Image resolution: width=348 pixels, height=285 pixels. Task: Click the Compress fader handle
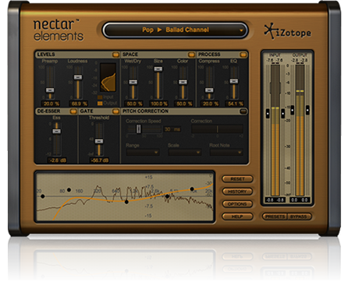209,90
